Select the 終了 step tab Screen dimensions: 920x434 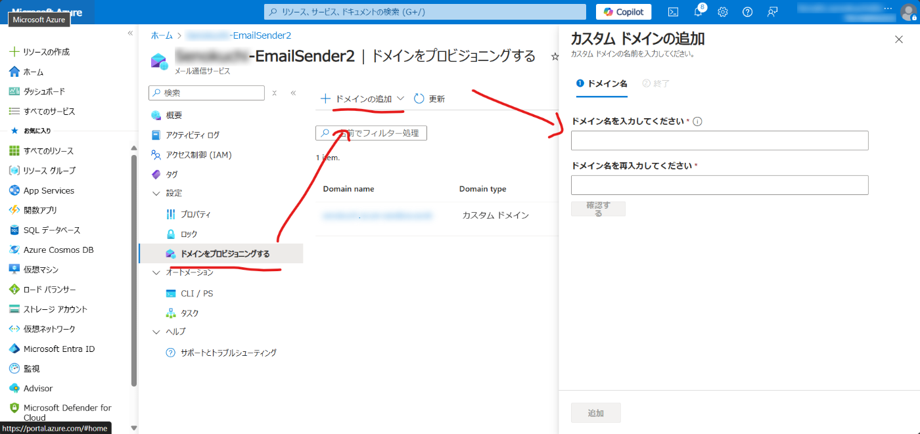(656, 84)
